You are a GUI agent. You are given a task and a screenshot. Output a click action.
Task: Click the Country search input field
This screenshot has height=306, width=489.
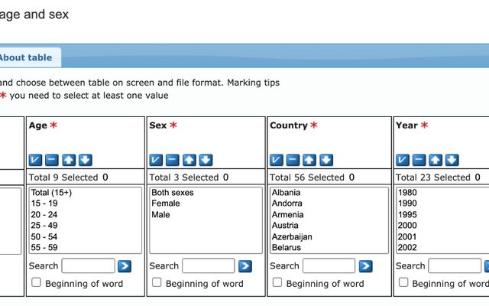(x=329, y=266)
